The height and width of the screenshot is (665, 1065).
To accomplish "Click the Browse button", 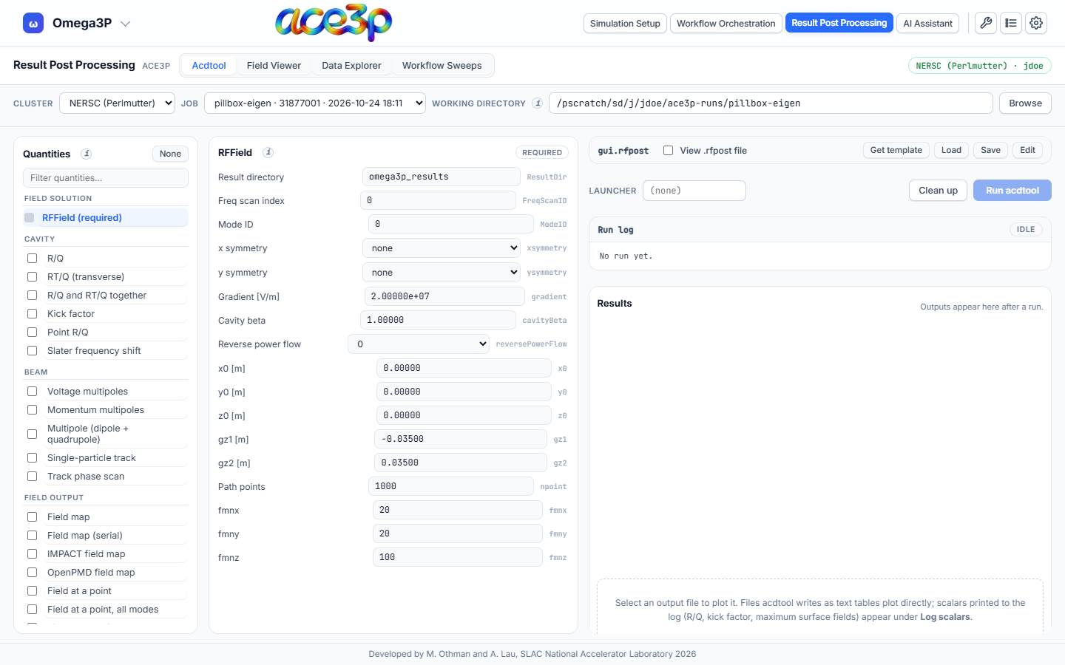I will (x=1025, y=103).
